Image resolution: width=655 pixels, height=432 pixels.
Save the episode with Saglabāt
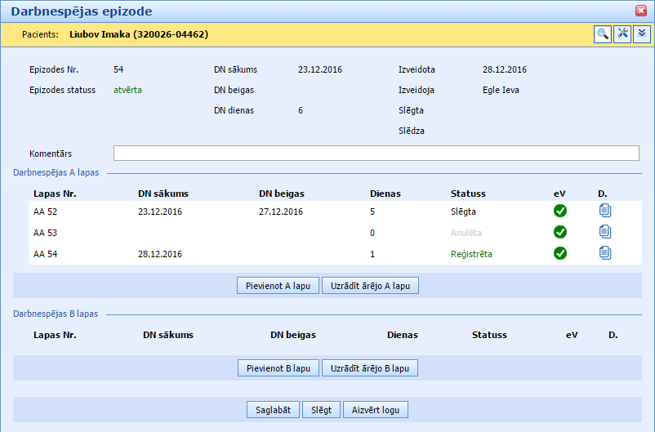[x=274, y=410]
